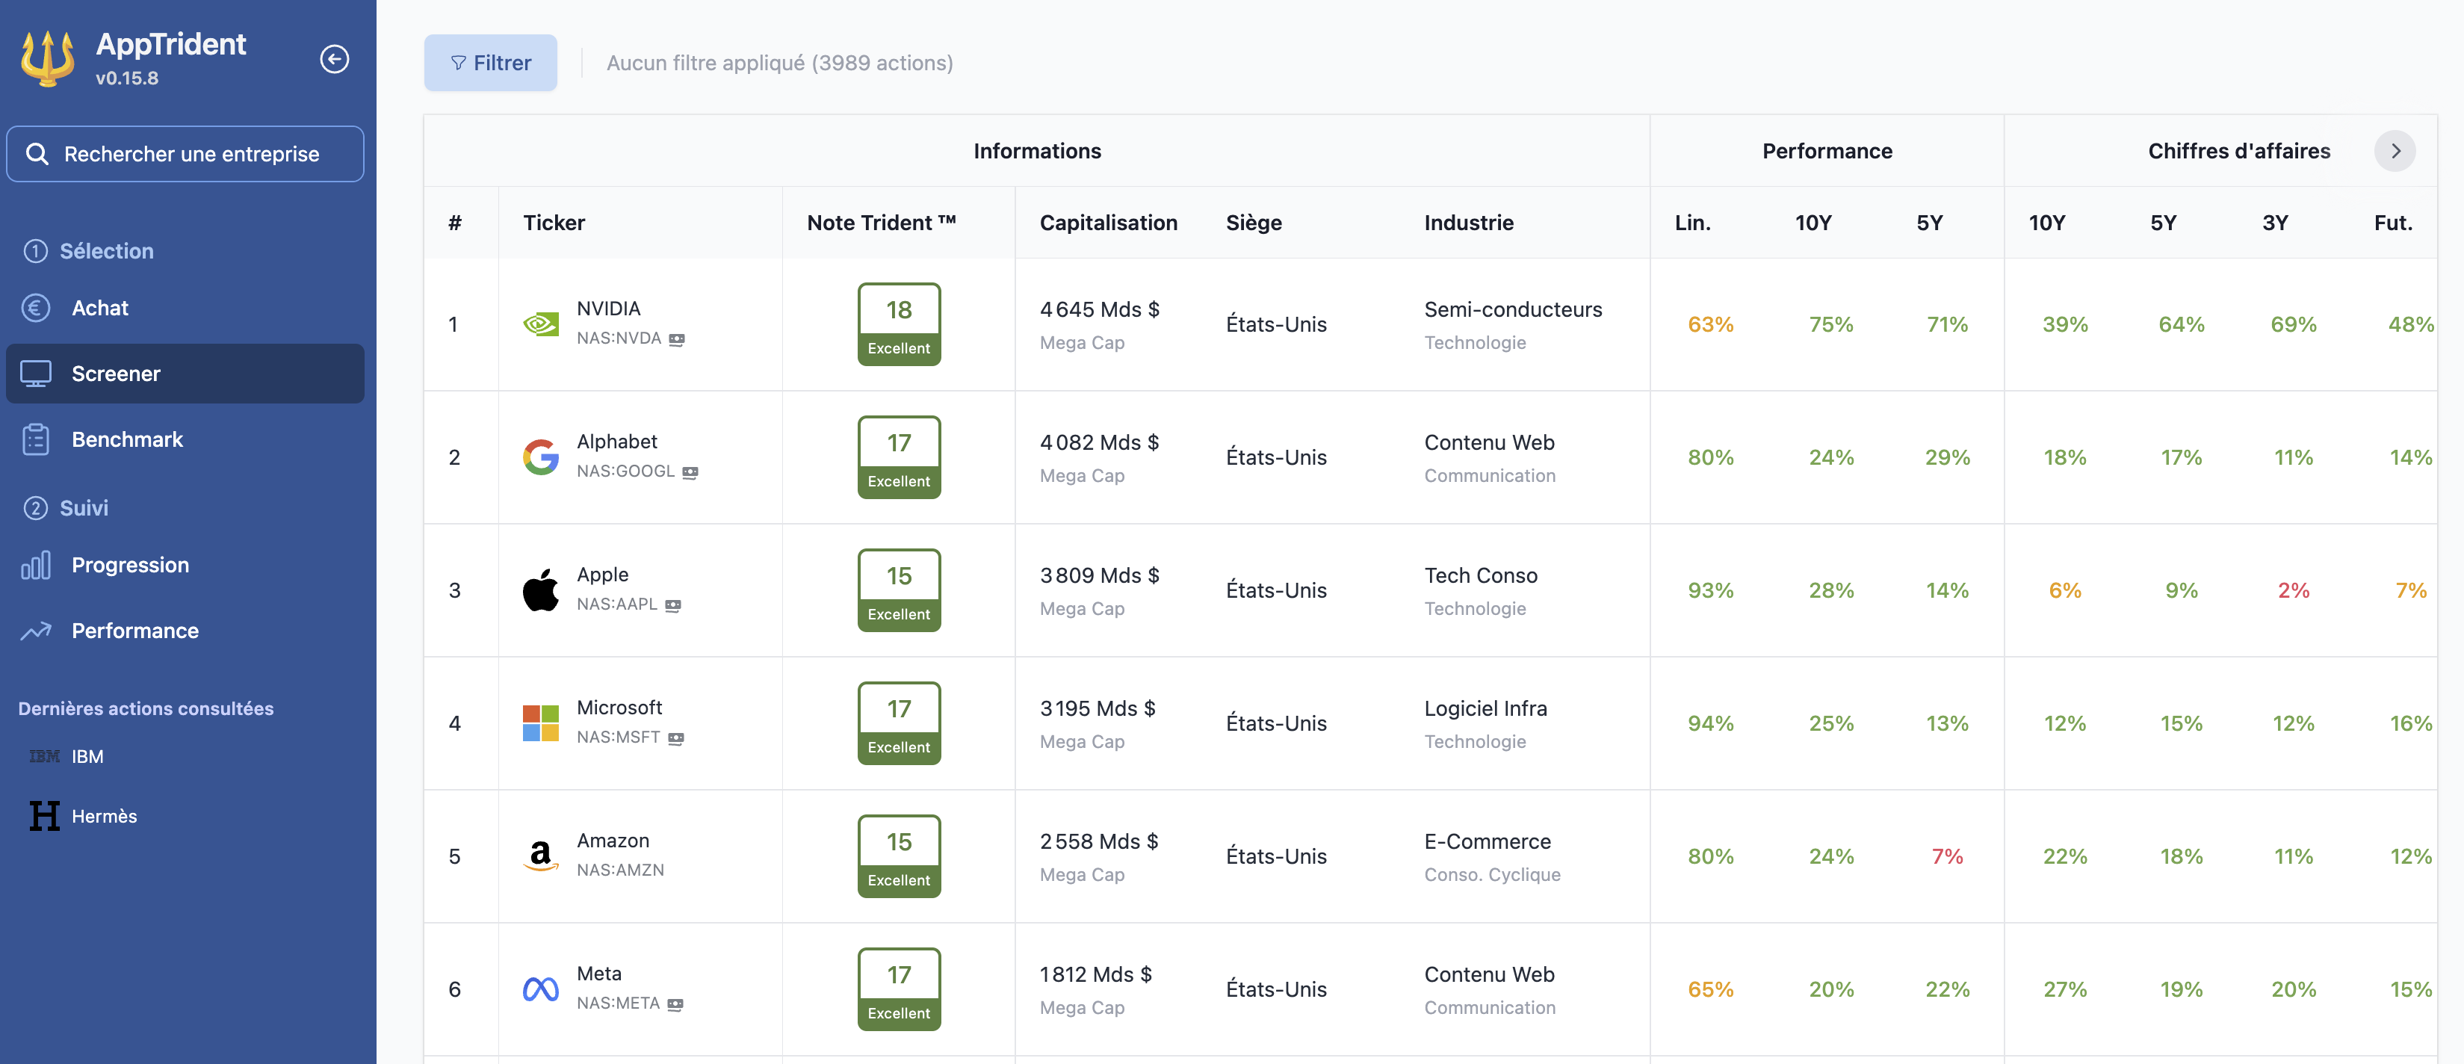Click the AppTrident trident logo

(x=48, y=58)
